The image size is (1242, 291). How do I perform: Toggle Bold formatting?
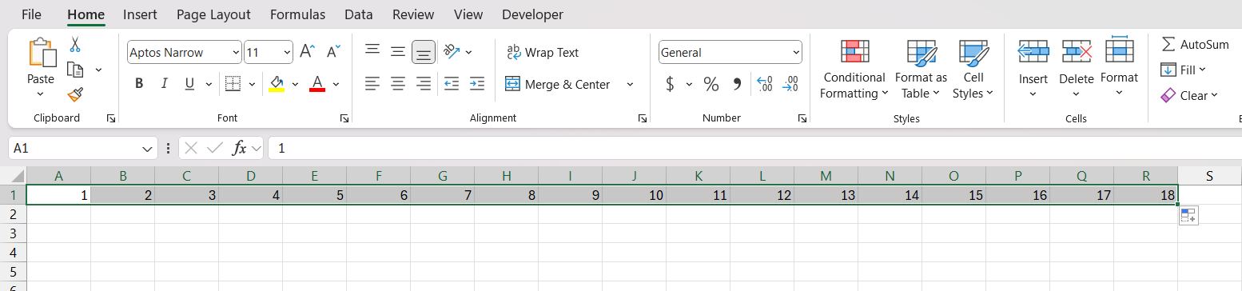click(x=139, y=83)
